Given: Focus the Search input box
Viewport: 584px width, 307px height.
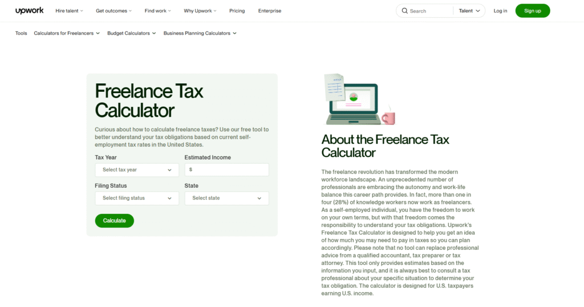Looking at the screenshot, I should tap(430, 11).
